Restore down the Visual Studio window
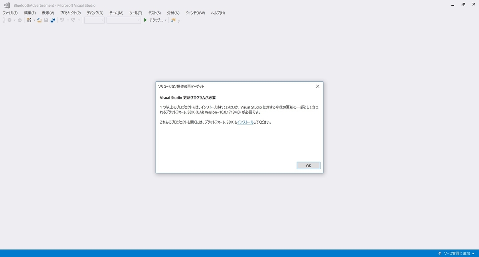The height and width of the screenshot is (257, 479). pos(463,4)
